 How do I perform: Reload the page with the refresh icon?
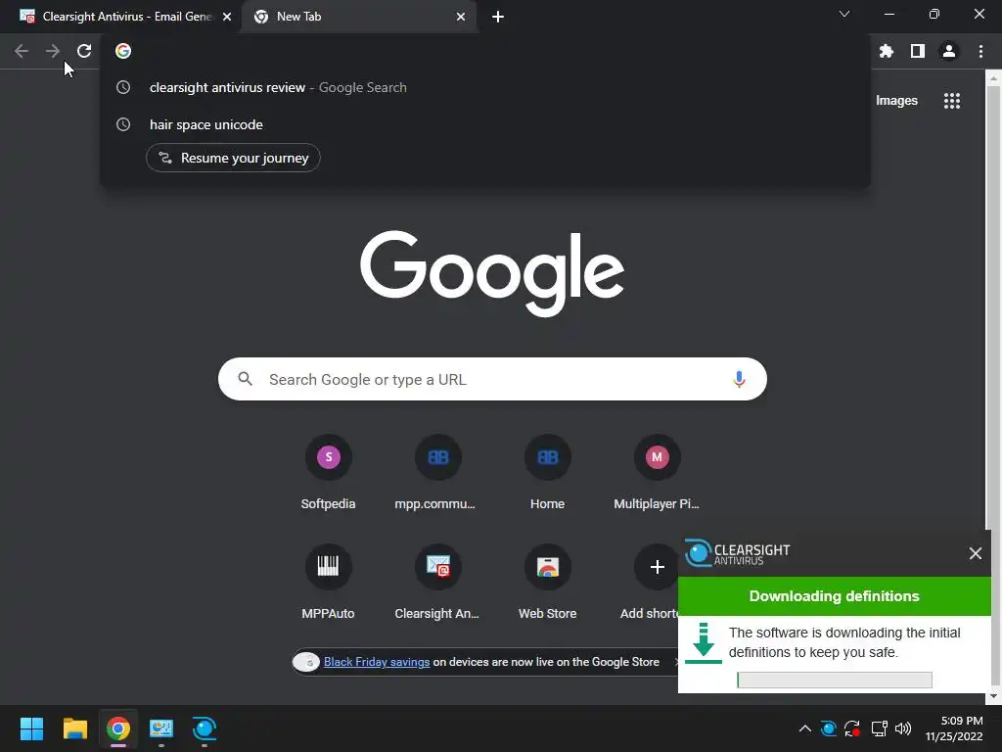(84, 51)
